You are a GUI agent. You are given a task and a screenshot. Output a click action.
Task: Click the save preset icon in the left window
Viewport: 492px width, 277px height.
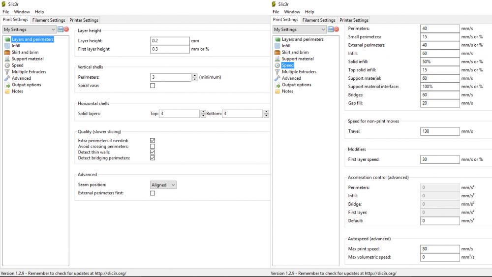coord(60,30)
